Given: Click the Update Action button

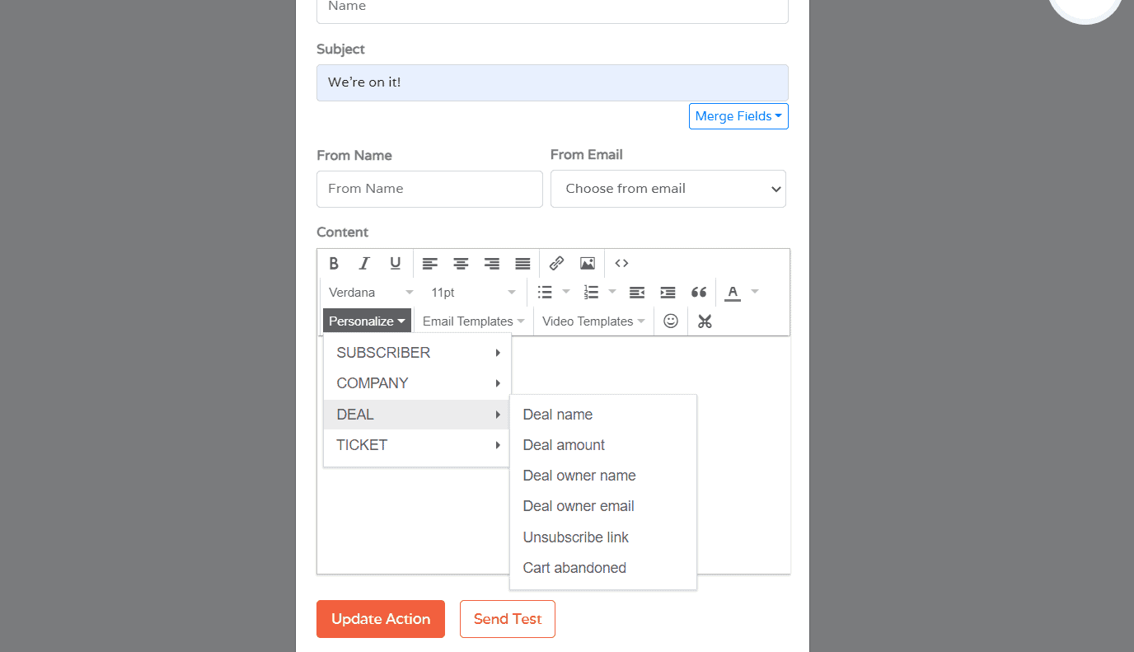Looking at the screenshot, I should (381, 619).
